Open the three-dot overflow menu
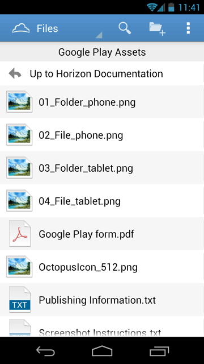The height and width of the screenshot is (364, 204). 188,28
